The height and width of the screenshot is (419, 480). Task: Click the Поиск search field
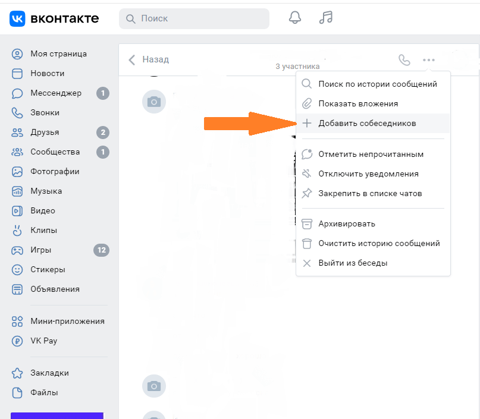point(194,18)
